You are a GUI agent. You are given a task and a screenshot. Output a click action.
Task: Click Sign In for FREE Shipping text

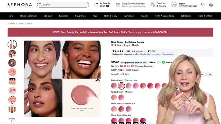pos(188,5)
